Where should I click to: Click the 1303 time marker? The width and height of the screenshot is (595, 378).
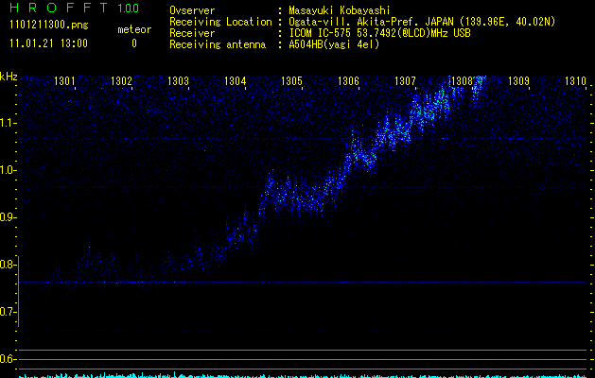(x=178, y=80)
